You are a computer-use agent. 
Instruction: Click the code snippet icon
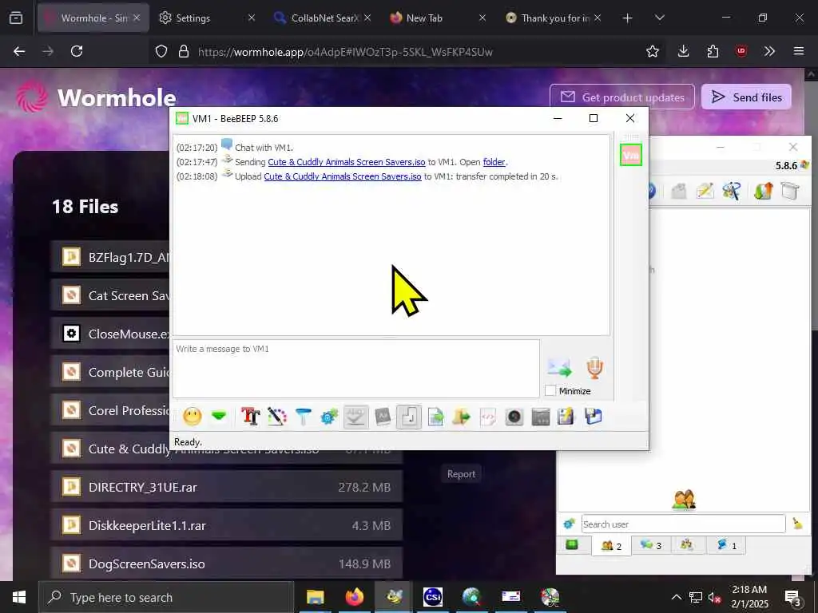coord(488,417)
